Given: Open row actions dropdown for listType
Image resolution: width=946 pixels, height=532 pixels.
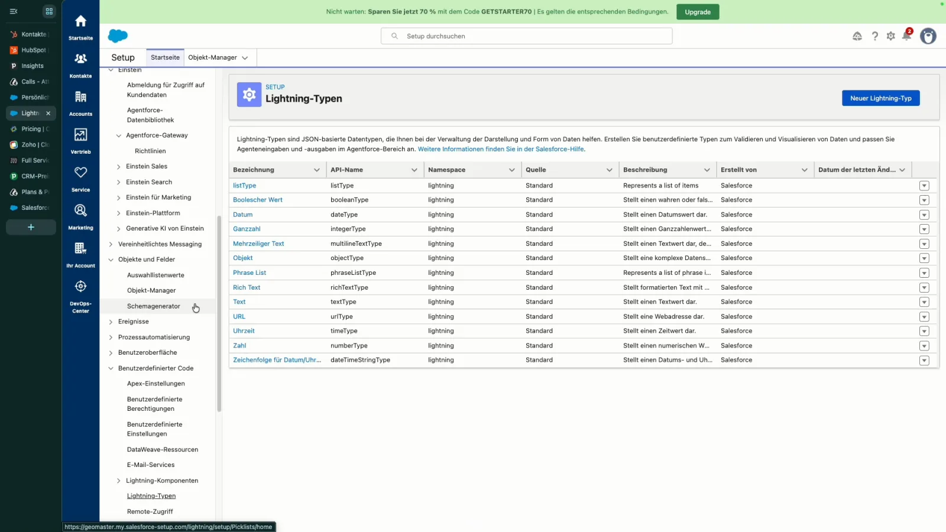Looking at the screenshot, I should point(924,186).
